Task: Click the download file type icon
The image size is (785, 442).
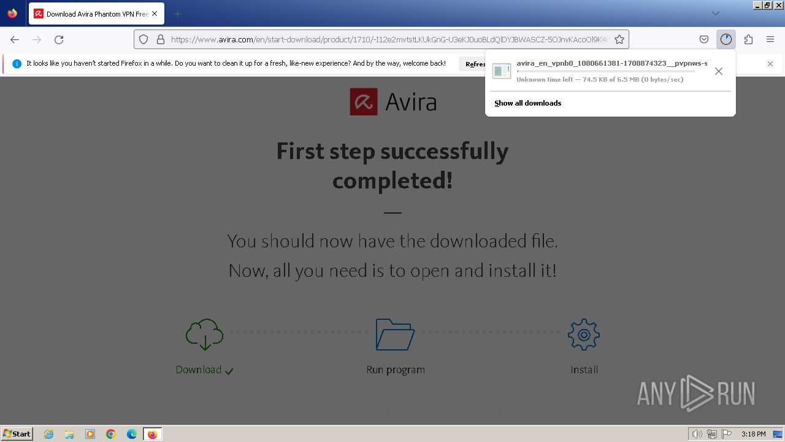Action: click(502, 71)
